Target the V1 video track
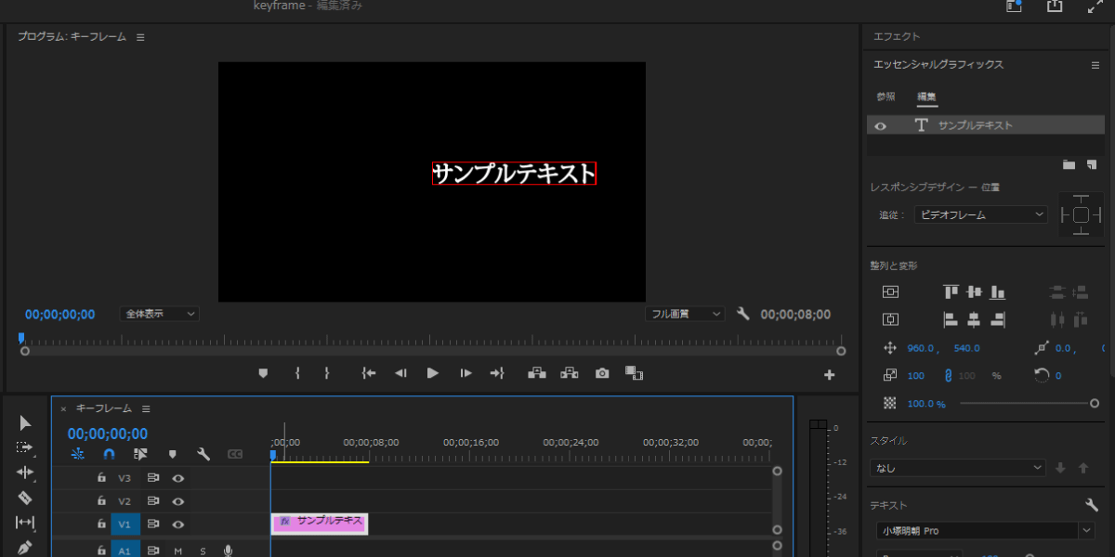 tap(125, 525)
